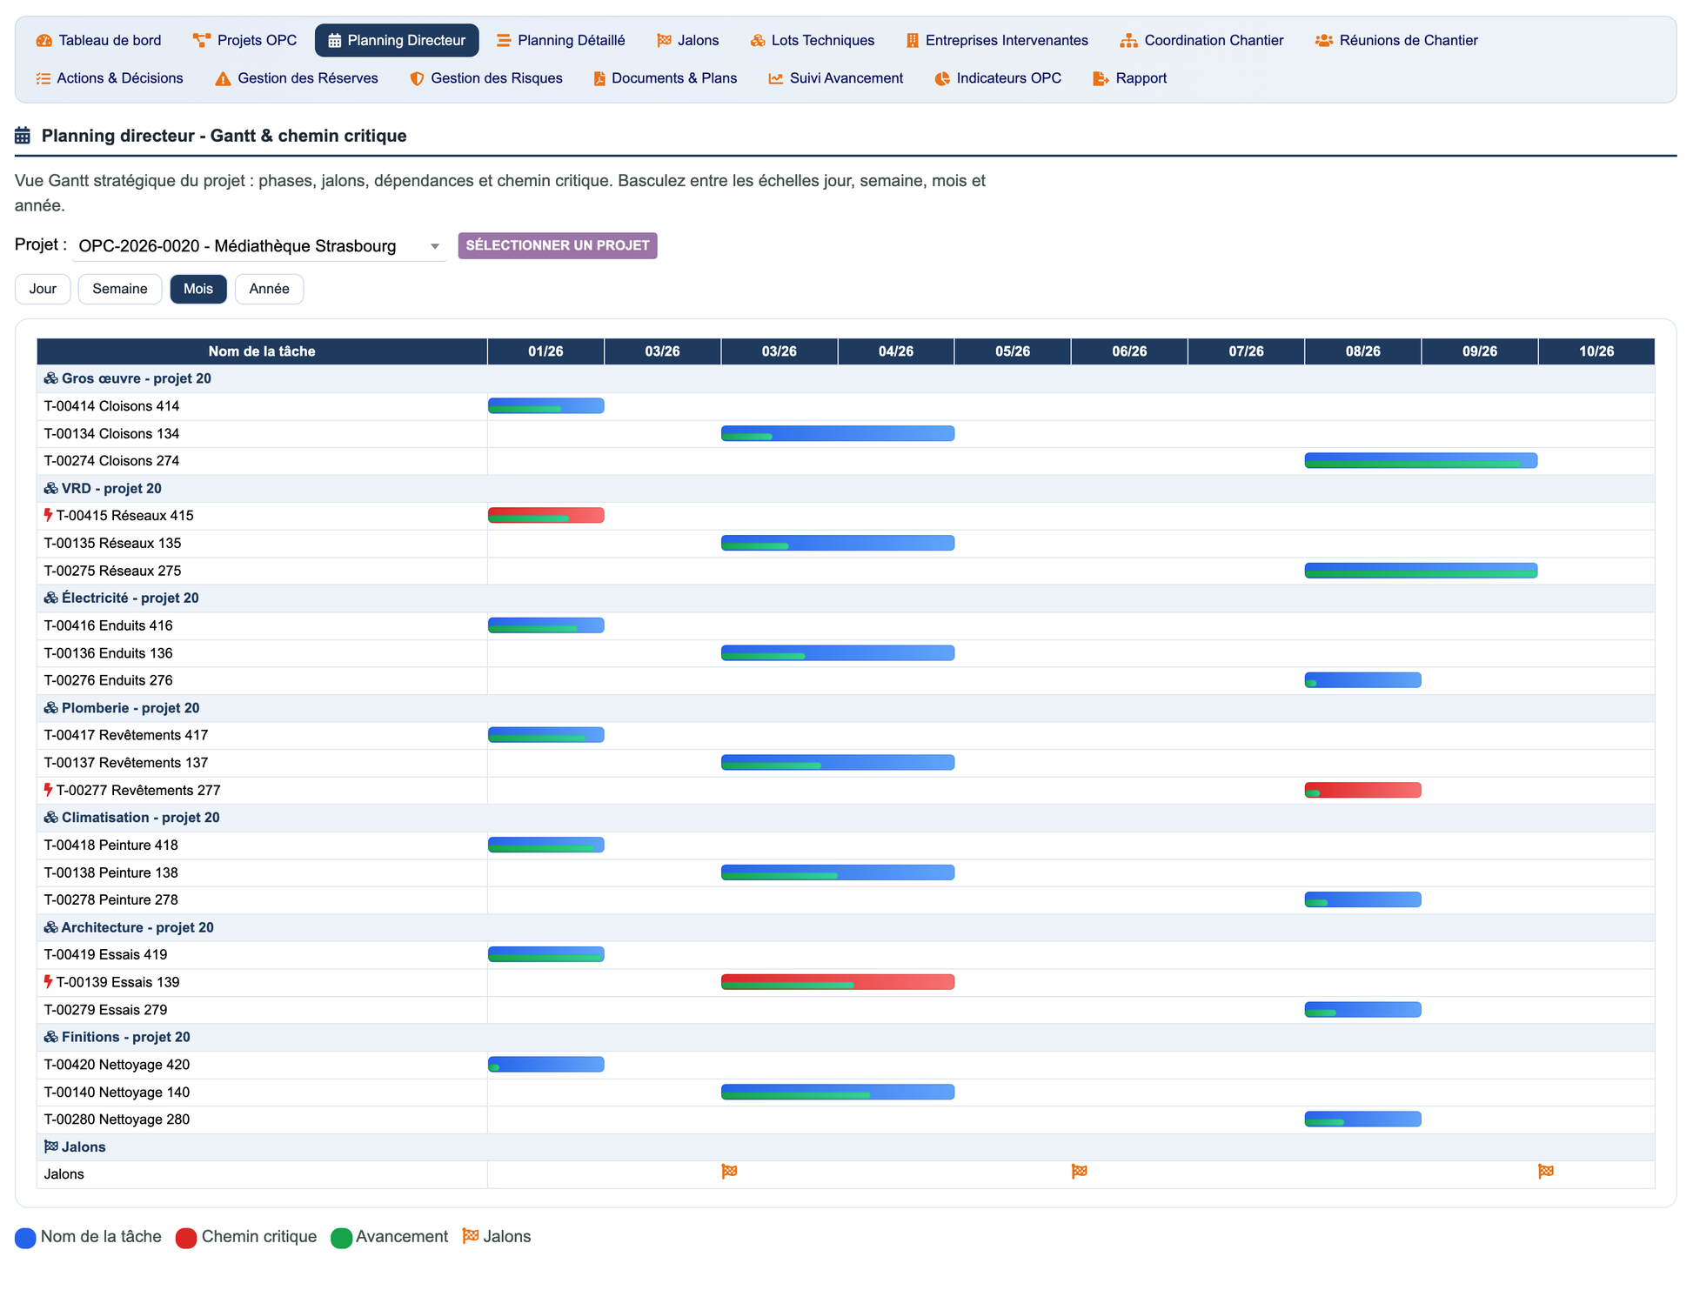The height and width of the screenshot is (1290, 1693).
Task: Click the Gestion des Réserves warning triangle icon
Action: tap(223, 79)
